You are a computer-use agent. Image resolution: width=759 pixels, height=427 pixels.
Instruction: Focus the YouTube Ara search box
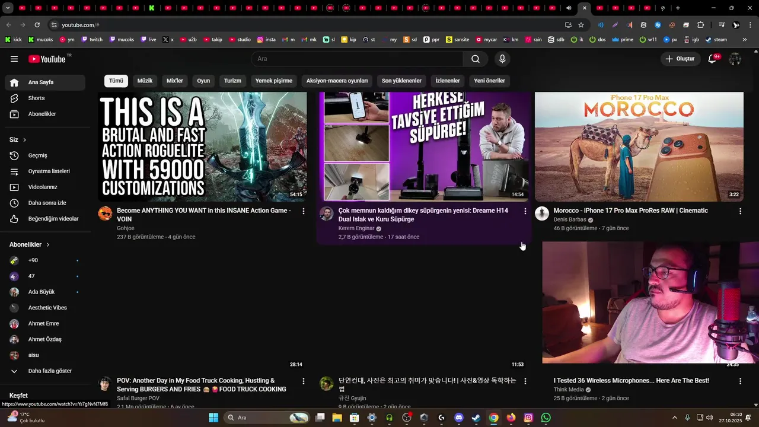[358, 59]
